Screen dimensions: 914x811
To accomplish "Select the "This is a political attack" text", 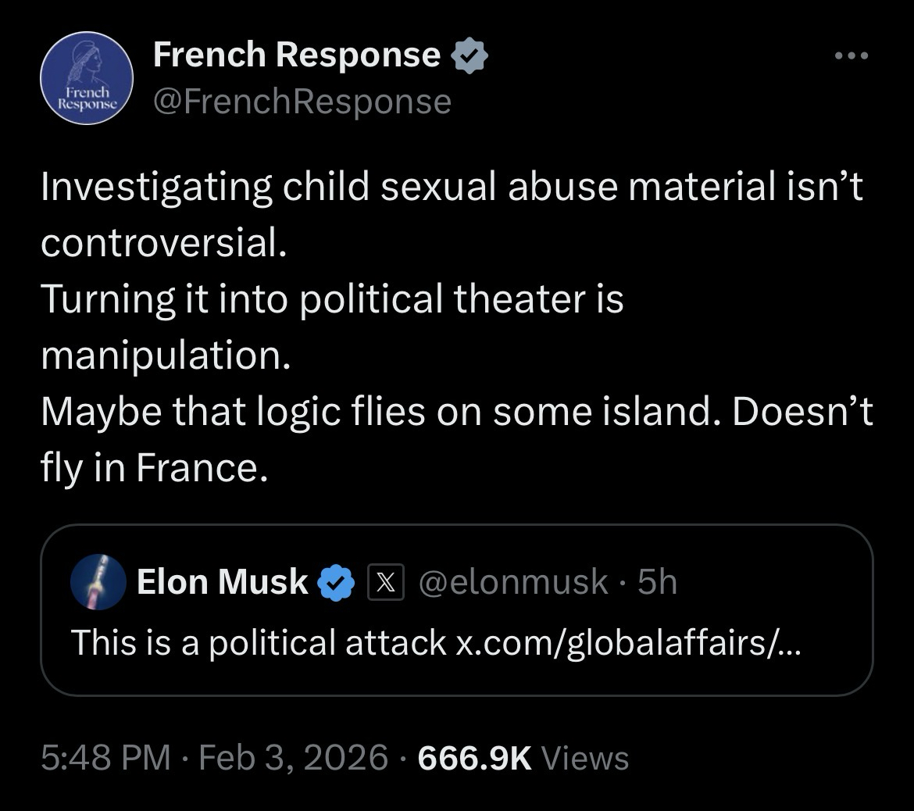I will tap(259, 642).
